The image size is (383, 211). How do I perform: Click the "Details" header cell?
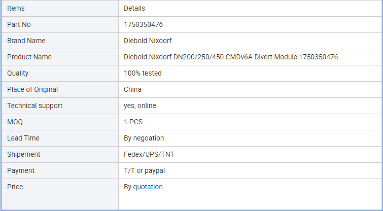click(x=134, y=8)
